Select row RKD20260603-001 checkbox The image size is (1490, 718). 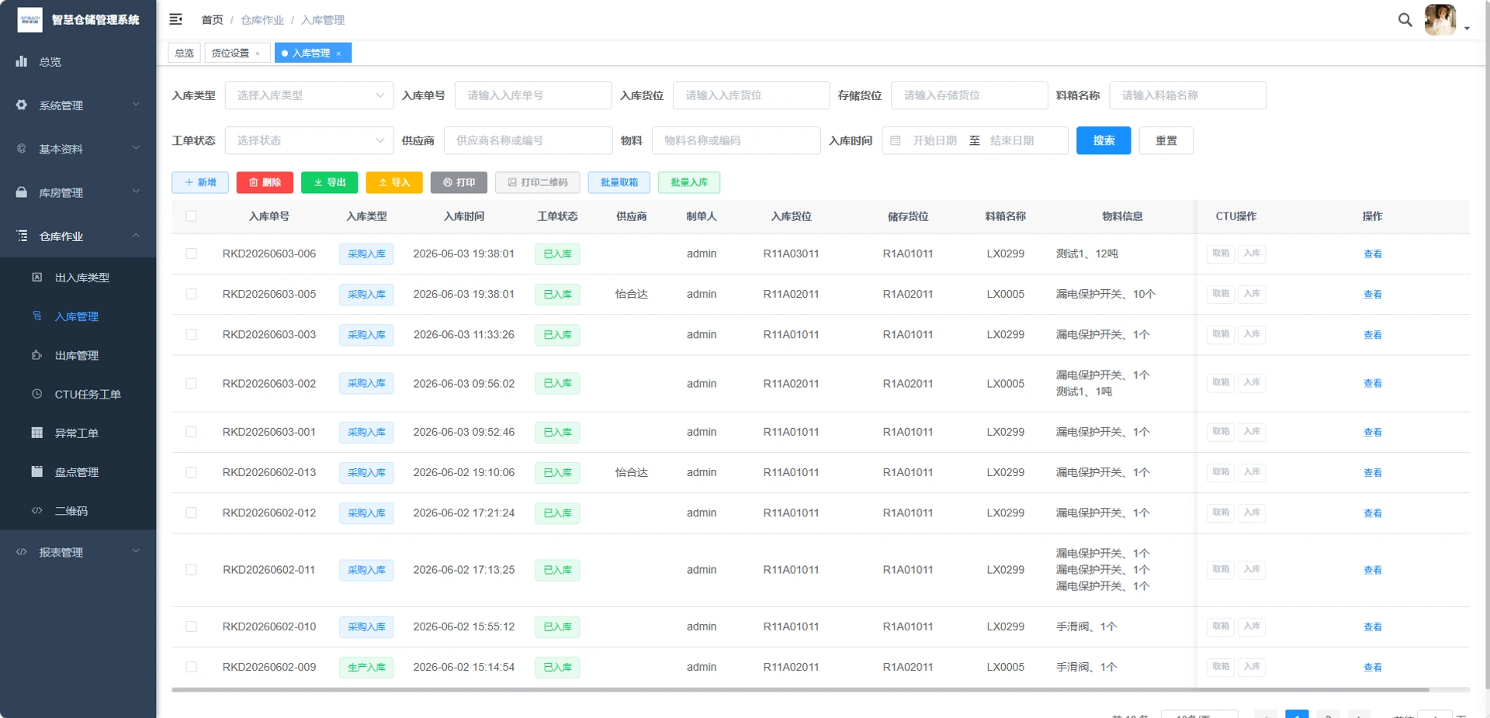191,432
